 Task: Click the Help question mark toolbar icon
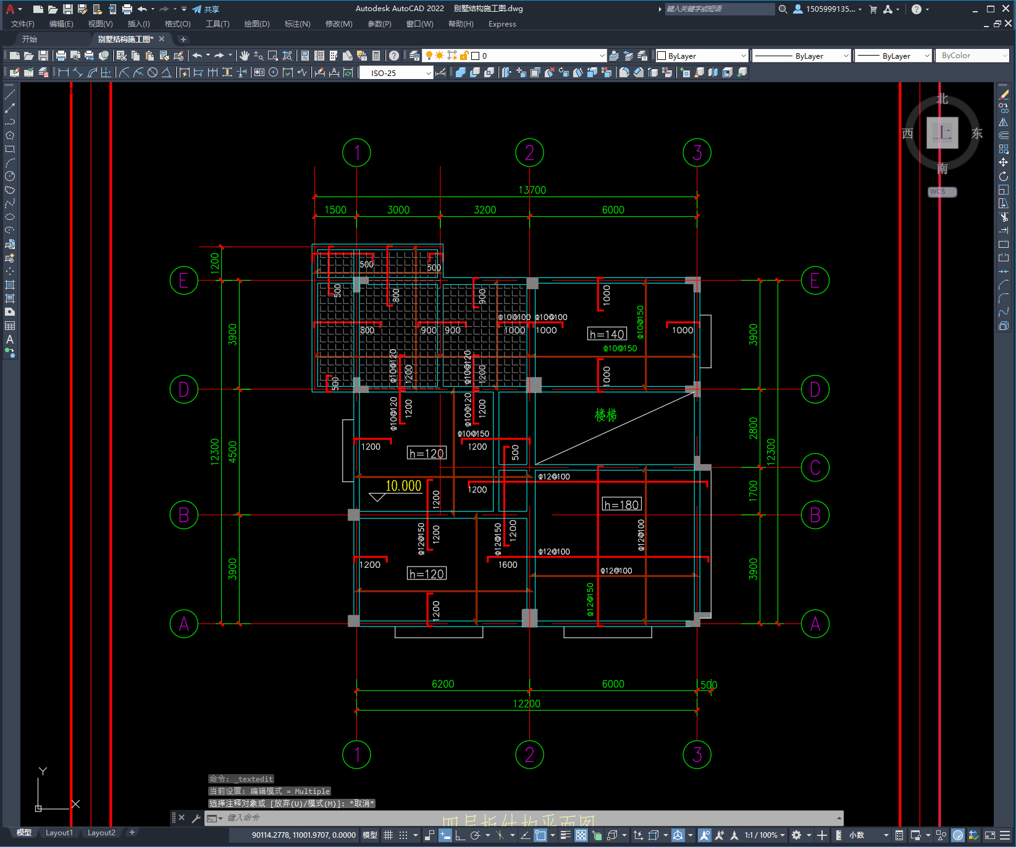[x=394, y=56]
